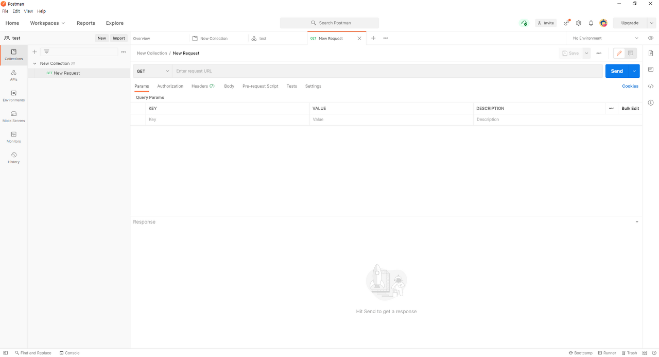Click the blue Send button

617,71
